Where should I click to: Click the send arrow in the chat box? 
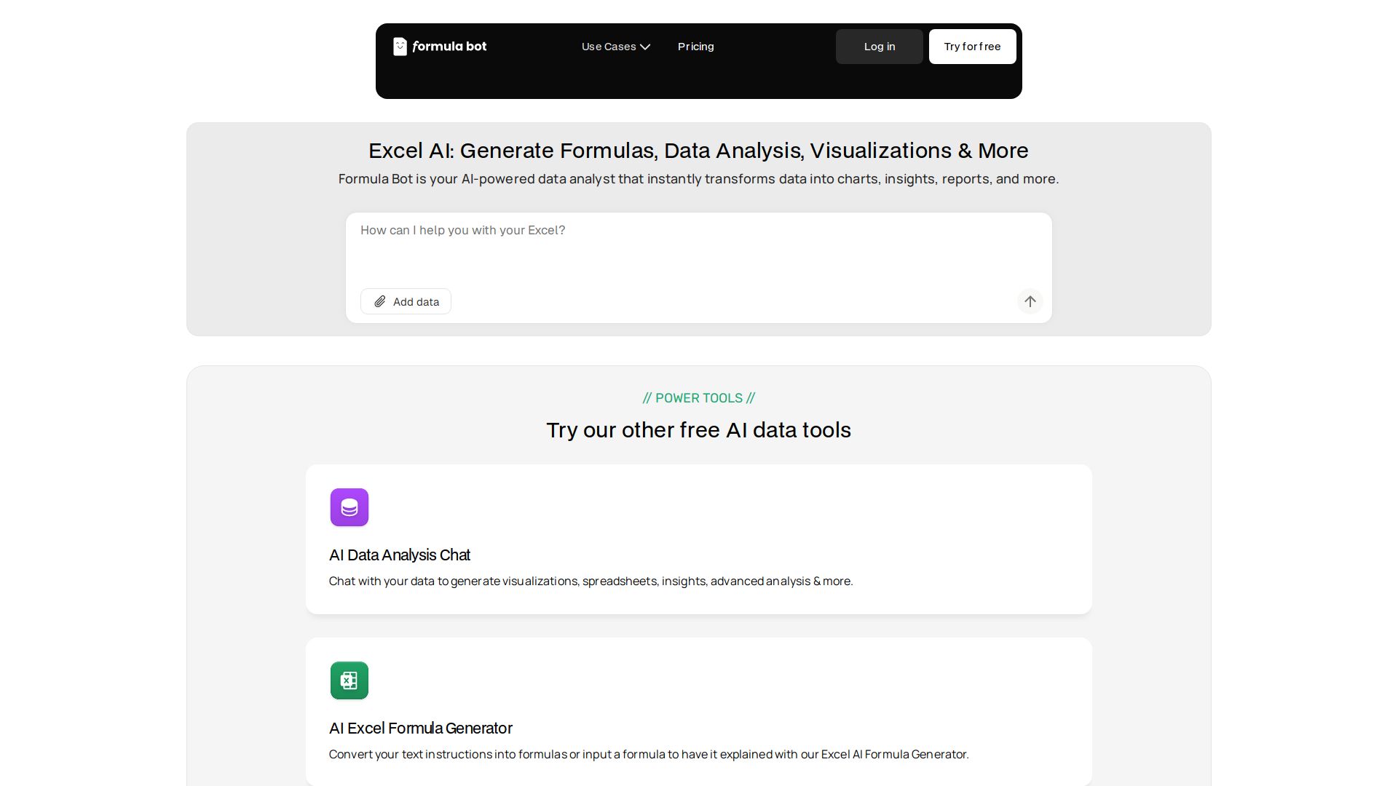click(1030, 301)
